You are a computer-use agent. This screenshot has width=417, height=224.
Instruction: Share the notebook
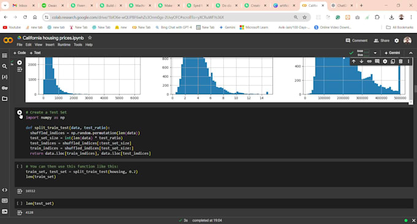pos(381,40)
